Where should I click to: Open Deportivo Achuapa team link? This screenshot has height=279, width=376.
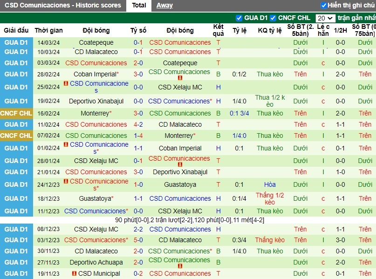tap(96, 262)
